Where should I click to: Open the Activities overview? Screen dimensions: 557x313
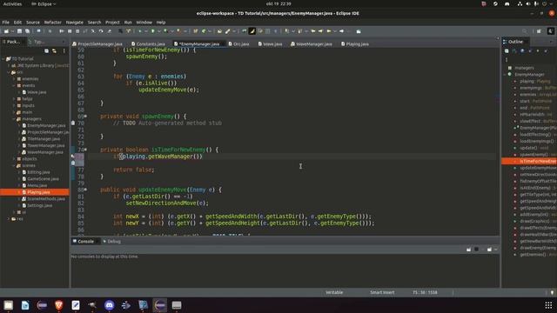[x=12, y=3]
